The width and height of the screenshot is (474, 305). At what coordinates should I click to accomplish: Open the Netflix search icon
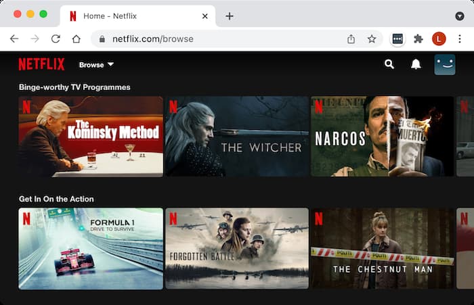pyautogui.click(x=389, y=64)
